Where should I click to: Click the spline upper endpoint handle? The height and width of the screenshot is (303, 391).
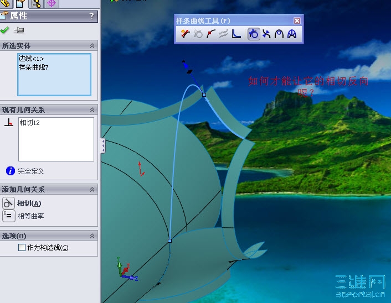[x=204, y=95]
